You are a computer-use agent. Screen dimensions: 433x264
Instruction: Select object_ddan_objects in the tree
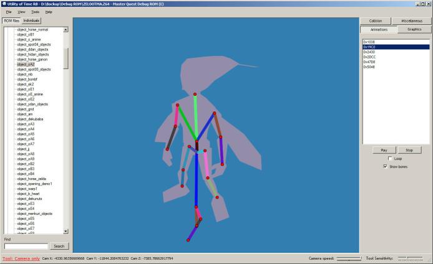pos(32,49)
